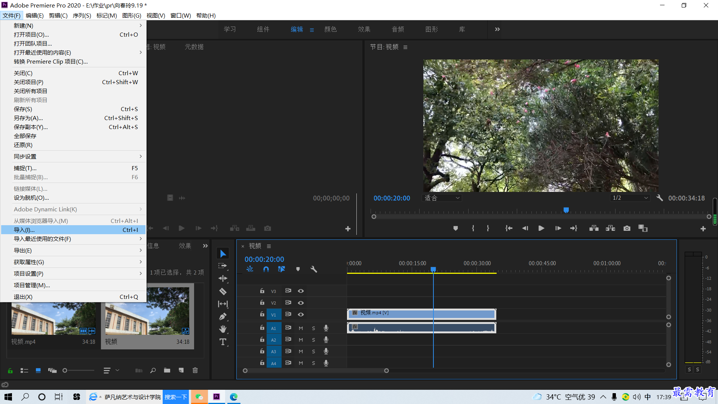Toggle A4 sync lock
The image size is (718, 404).
(x=288, y=362)
